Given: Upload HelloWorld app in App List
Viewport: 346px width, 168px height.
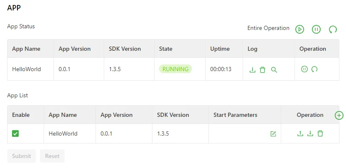Looking at the screenshot, I should point(300,133).
